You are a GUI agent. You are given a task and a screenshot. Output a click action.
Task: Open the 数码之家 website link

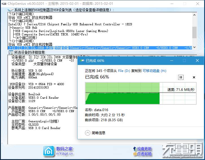point(64,151)
